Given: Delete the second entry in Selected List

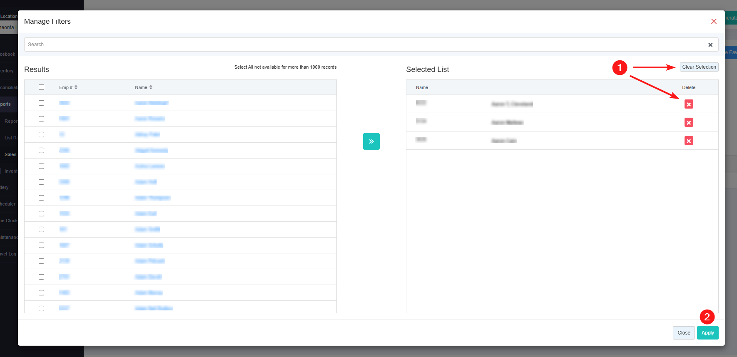Looking at the screenshot, I should (x=689, y=123).
